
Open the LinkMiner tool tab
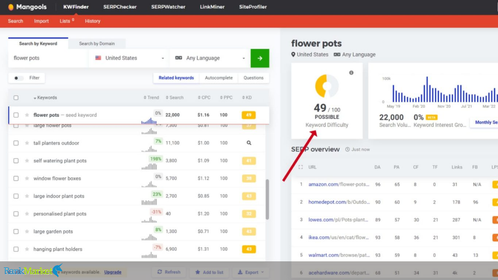[212, 7]
